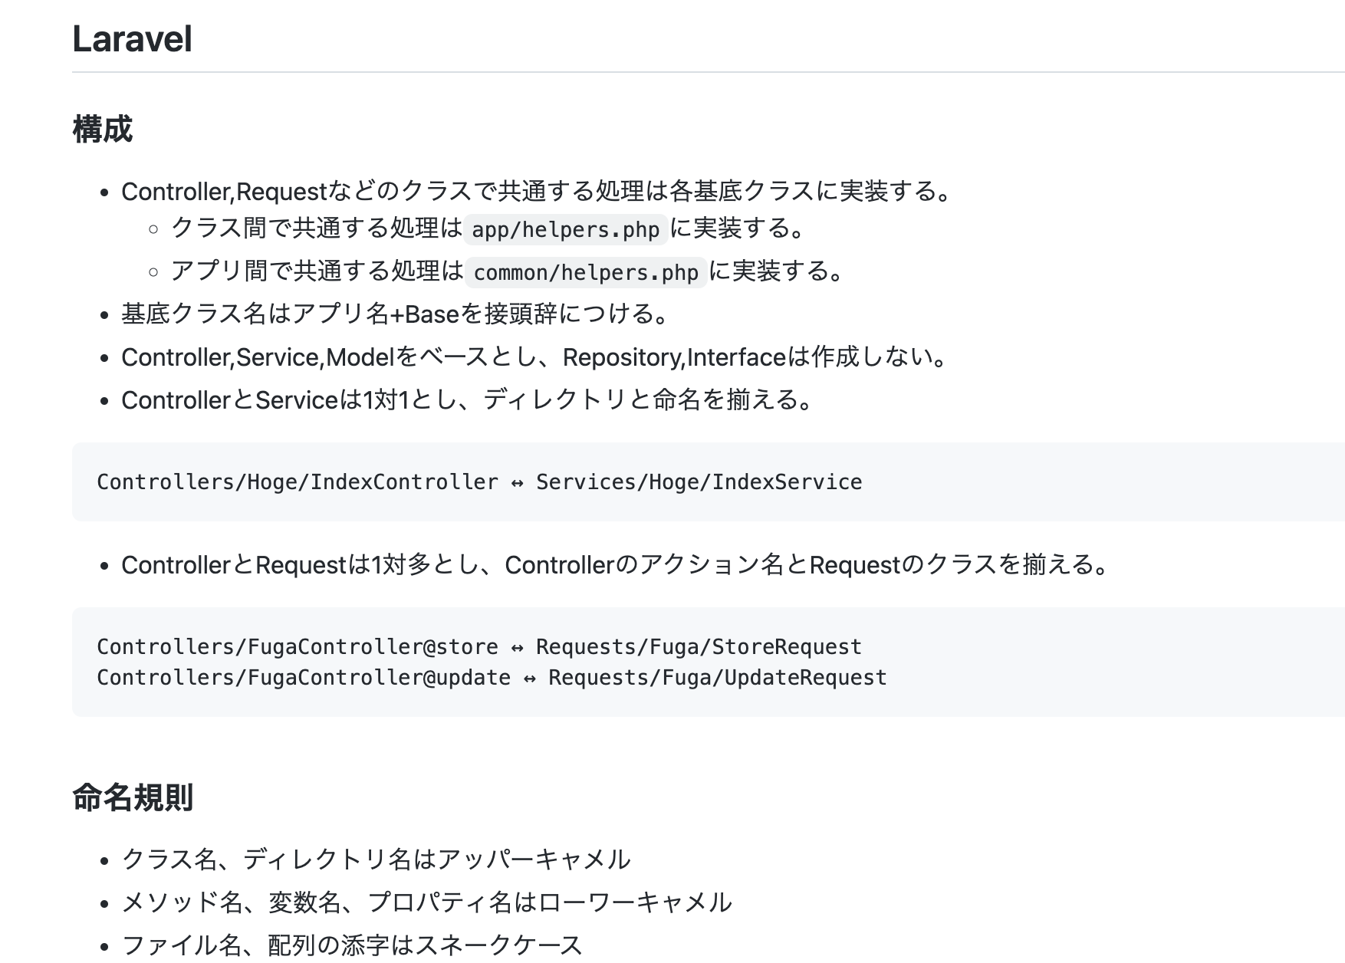
Task: Click the 命名規則 section heading
Action: (133, 797)
